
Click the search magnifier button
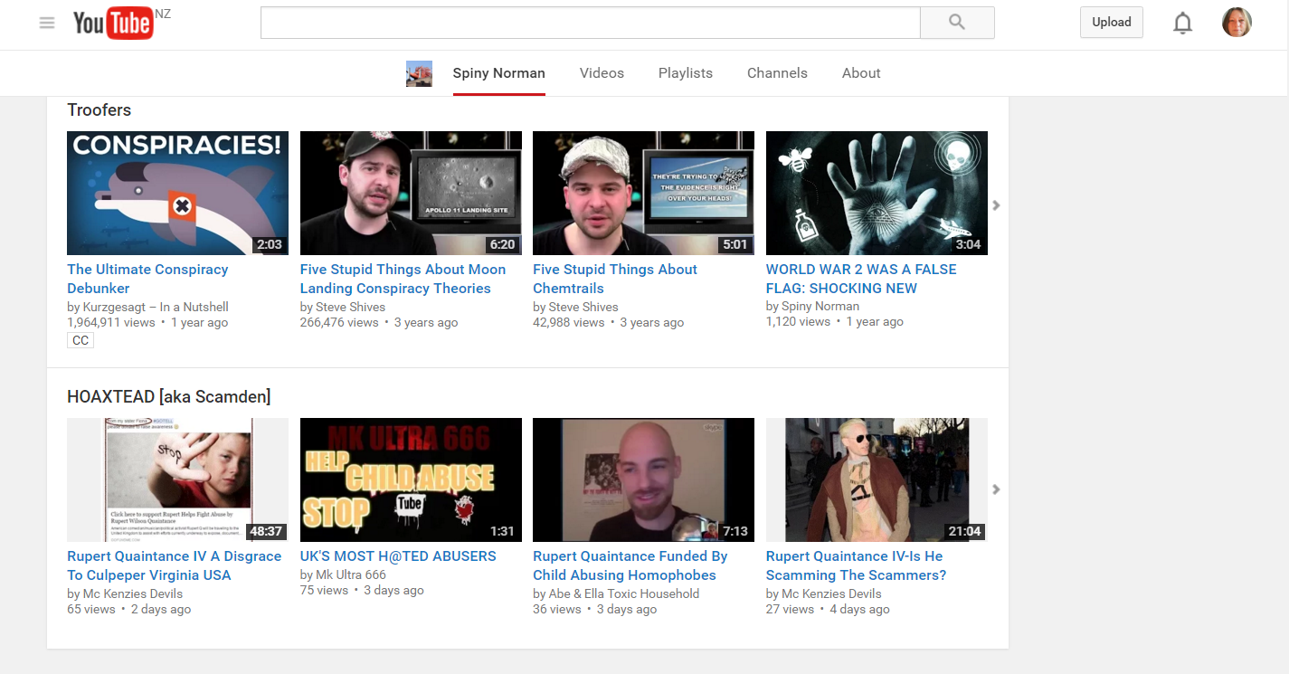click(957, 23)
